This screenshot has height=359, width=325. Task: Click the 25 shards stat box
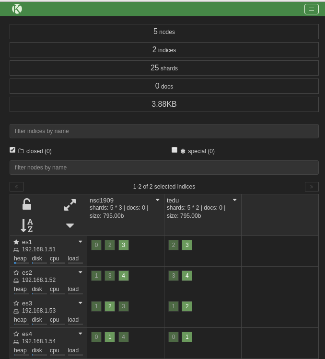point(164,68)
